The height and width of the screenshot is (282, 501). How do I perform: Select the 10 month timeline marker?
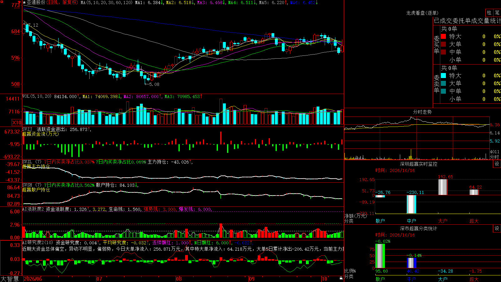[x=324, y=279]
